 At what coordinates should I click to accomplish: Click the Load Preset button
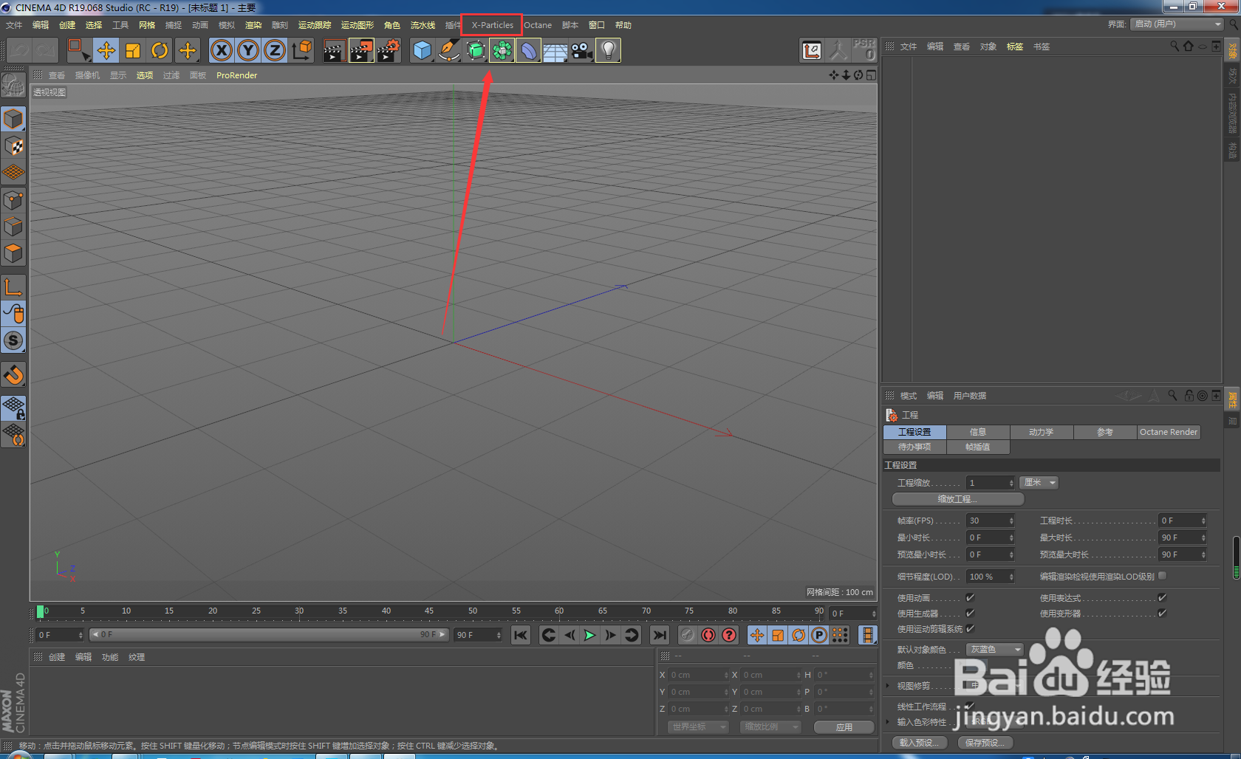pos(918,743)
